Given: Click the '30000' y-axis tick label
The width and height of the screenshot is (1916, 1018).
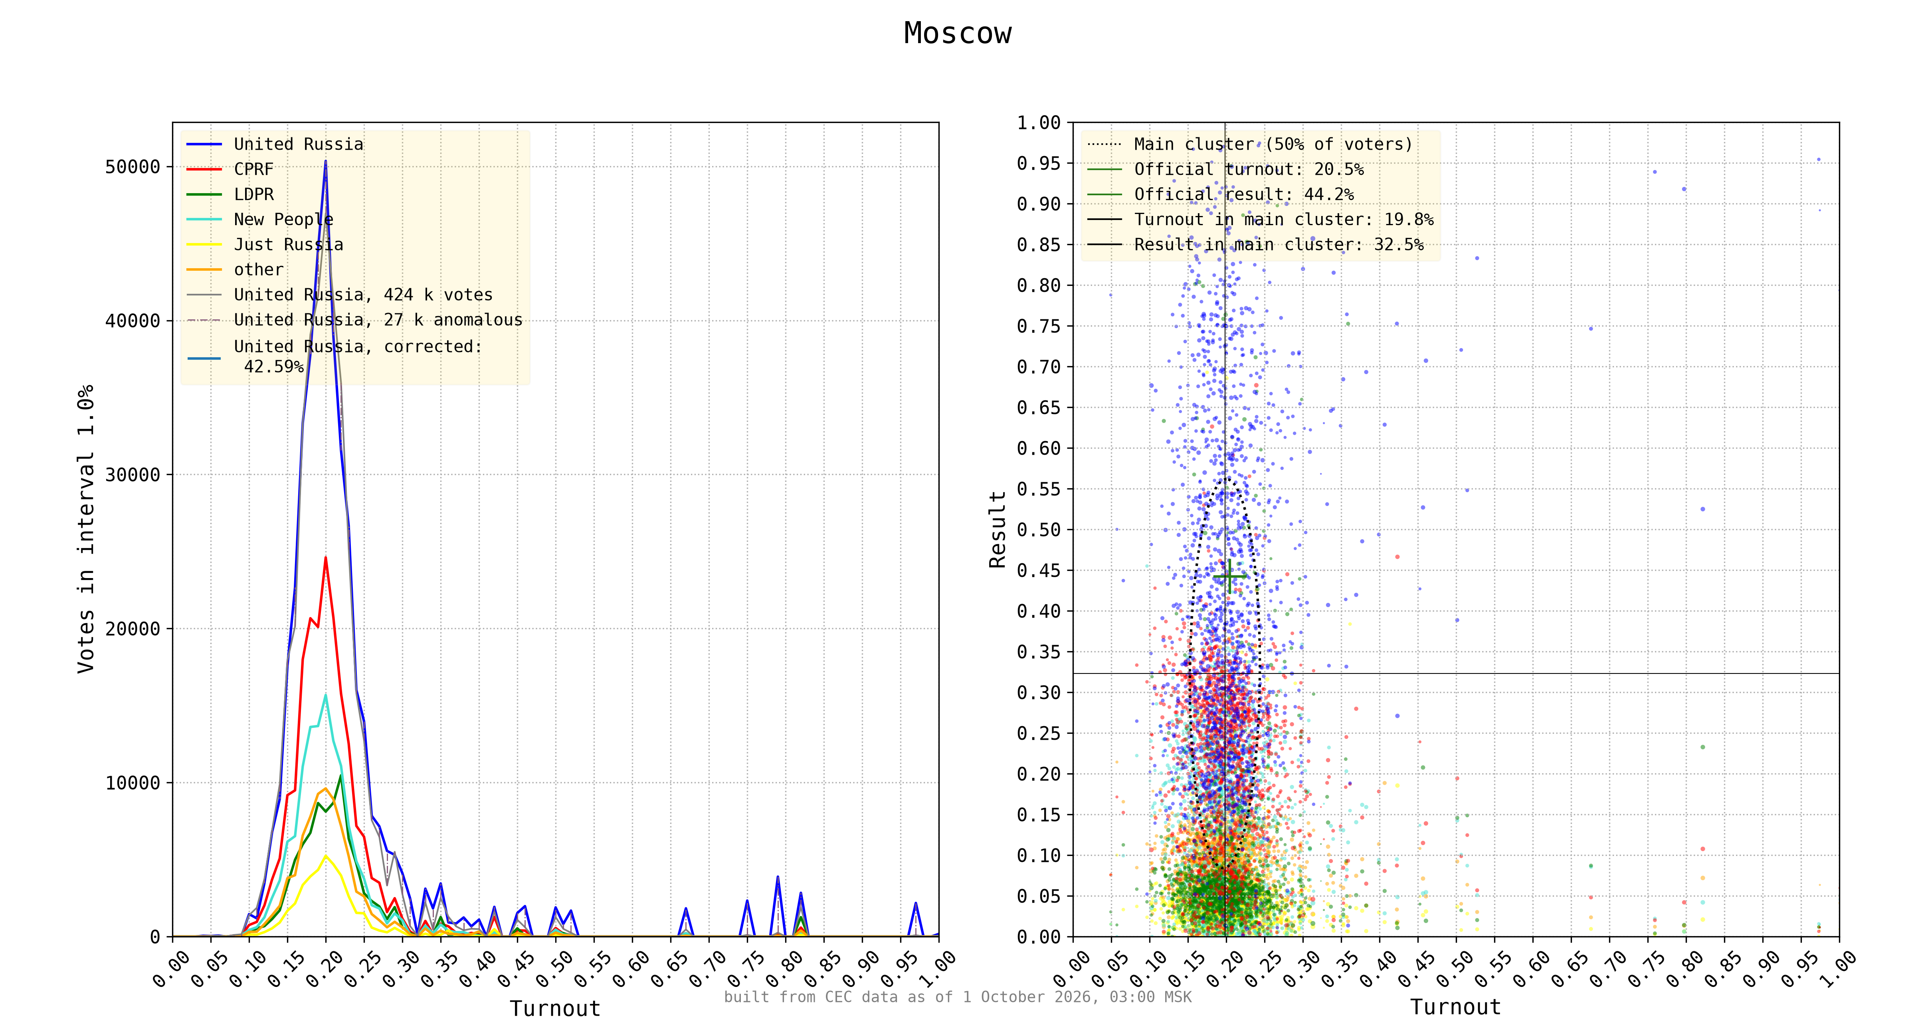Looking at the screenshot, I should click(133, 475).
